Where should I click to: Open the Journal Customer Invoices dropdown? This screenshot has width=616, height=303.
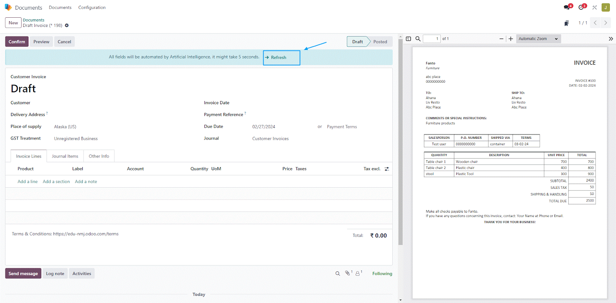[319, 138]
